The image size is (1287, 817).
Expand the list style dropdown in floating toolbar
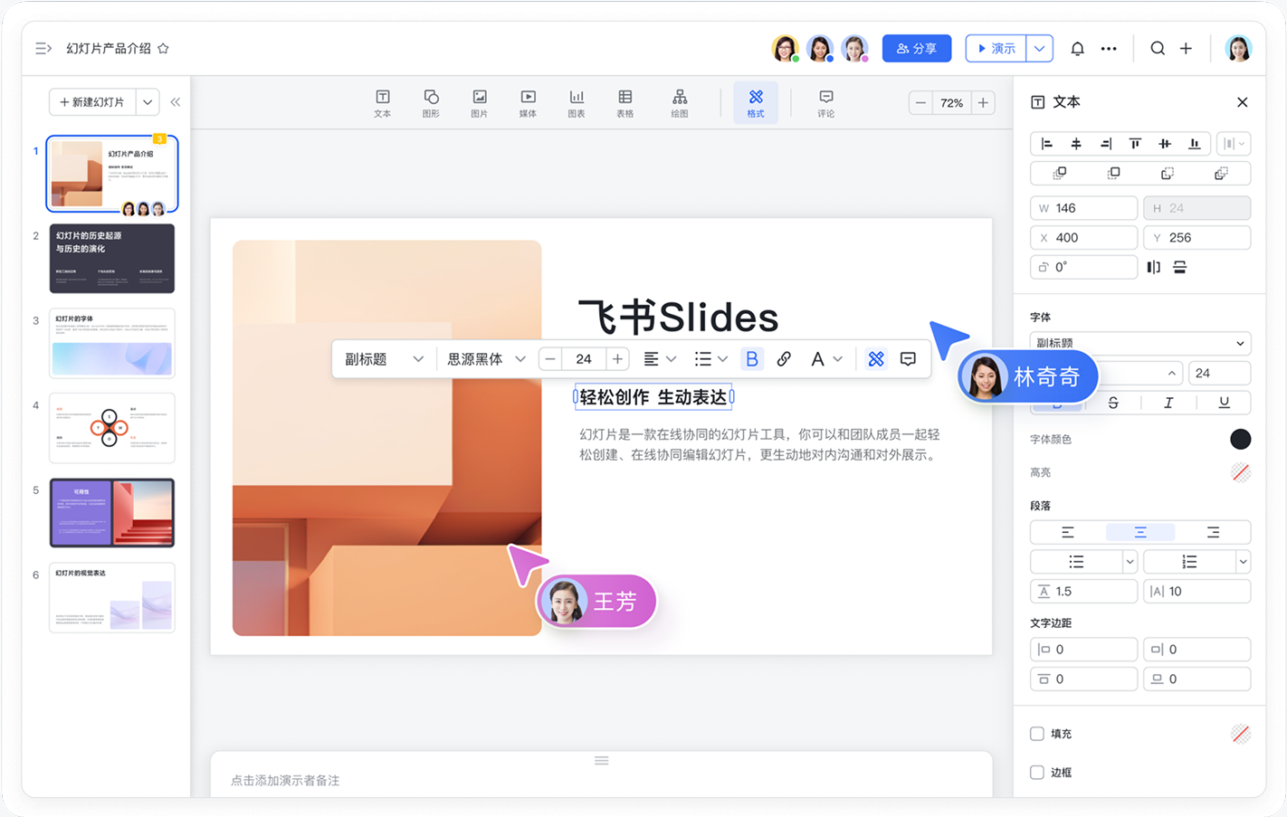pyautogui.click(x=722, y=359)
